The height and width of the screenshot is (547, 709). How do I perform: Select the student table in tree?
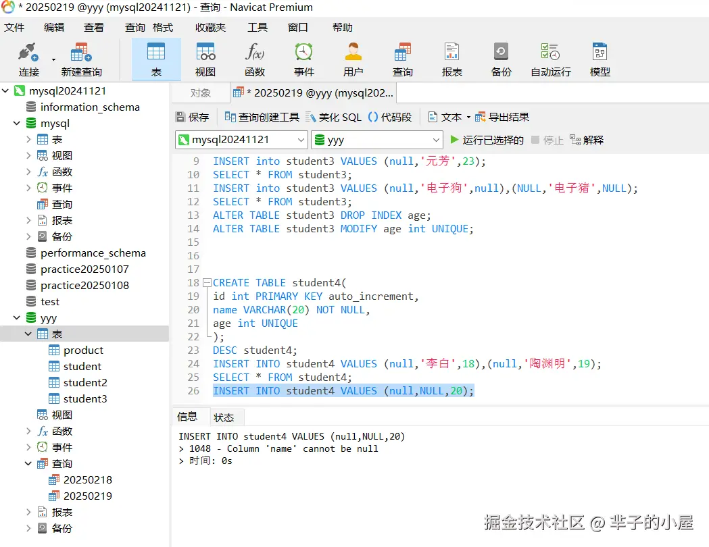coord(82,366)
